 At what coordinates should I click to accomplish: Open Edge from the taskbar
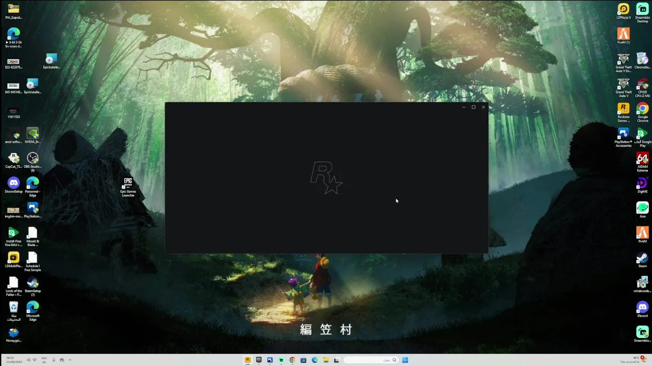(x=314, y=360)
